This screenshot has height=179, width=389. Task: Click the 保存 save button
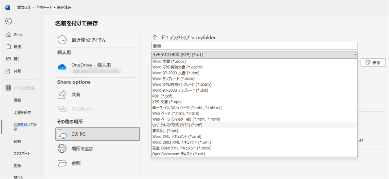373,63
